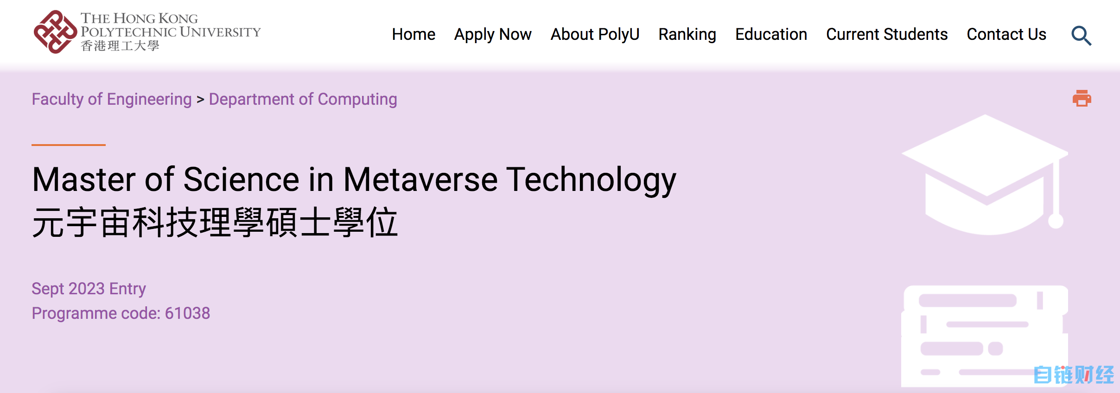Click Programme code: 61038 text
Screen dimensions: 1120x393
[x=121, y=313]
